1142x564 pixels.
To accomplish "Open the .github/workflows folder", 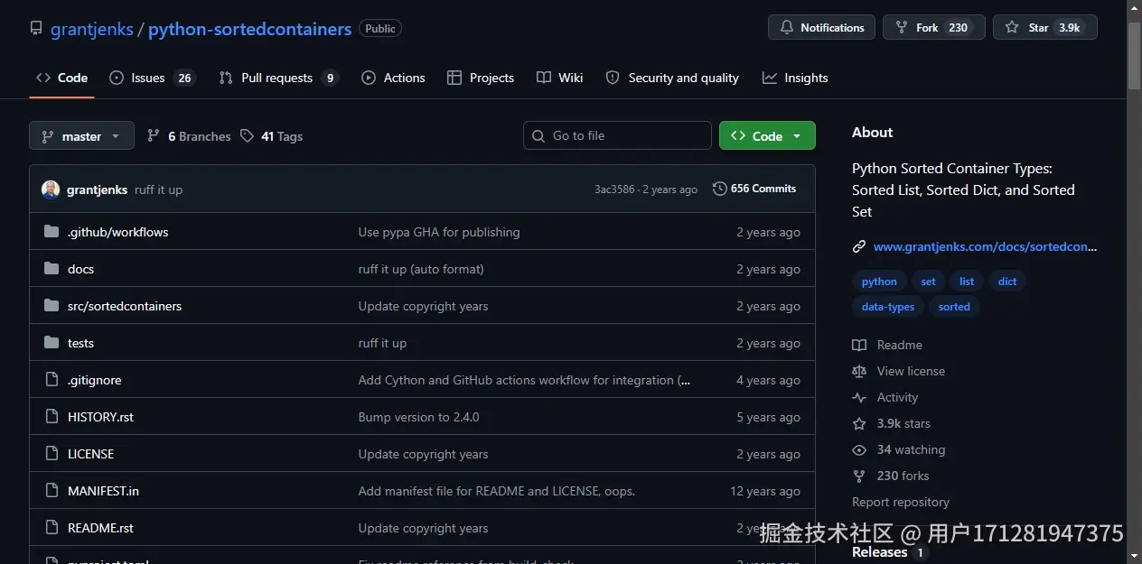I will 117,232.
